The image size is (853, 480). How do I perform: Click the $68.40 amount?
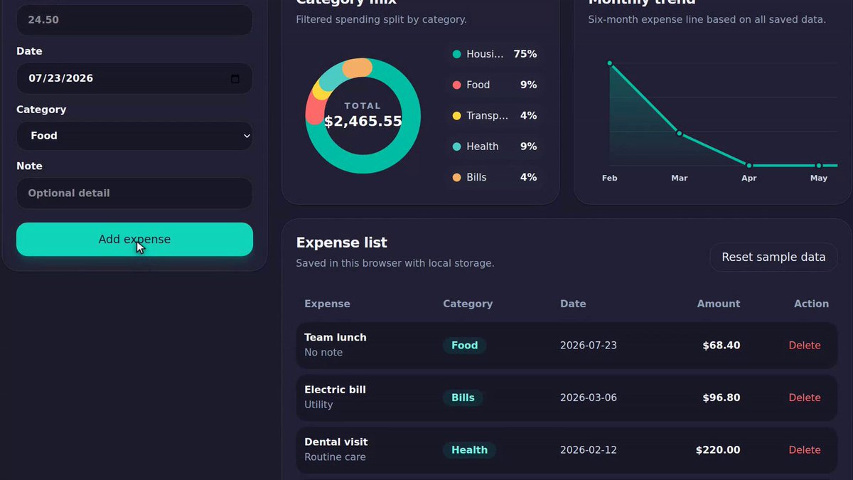pyautogui.click(x=721, y=346)
